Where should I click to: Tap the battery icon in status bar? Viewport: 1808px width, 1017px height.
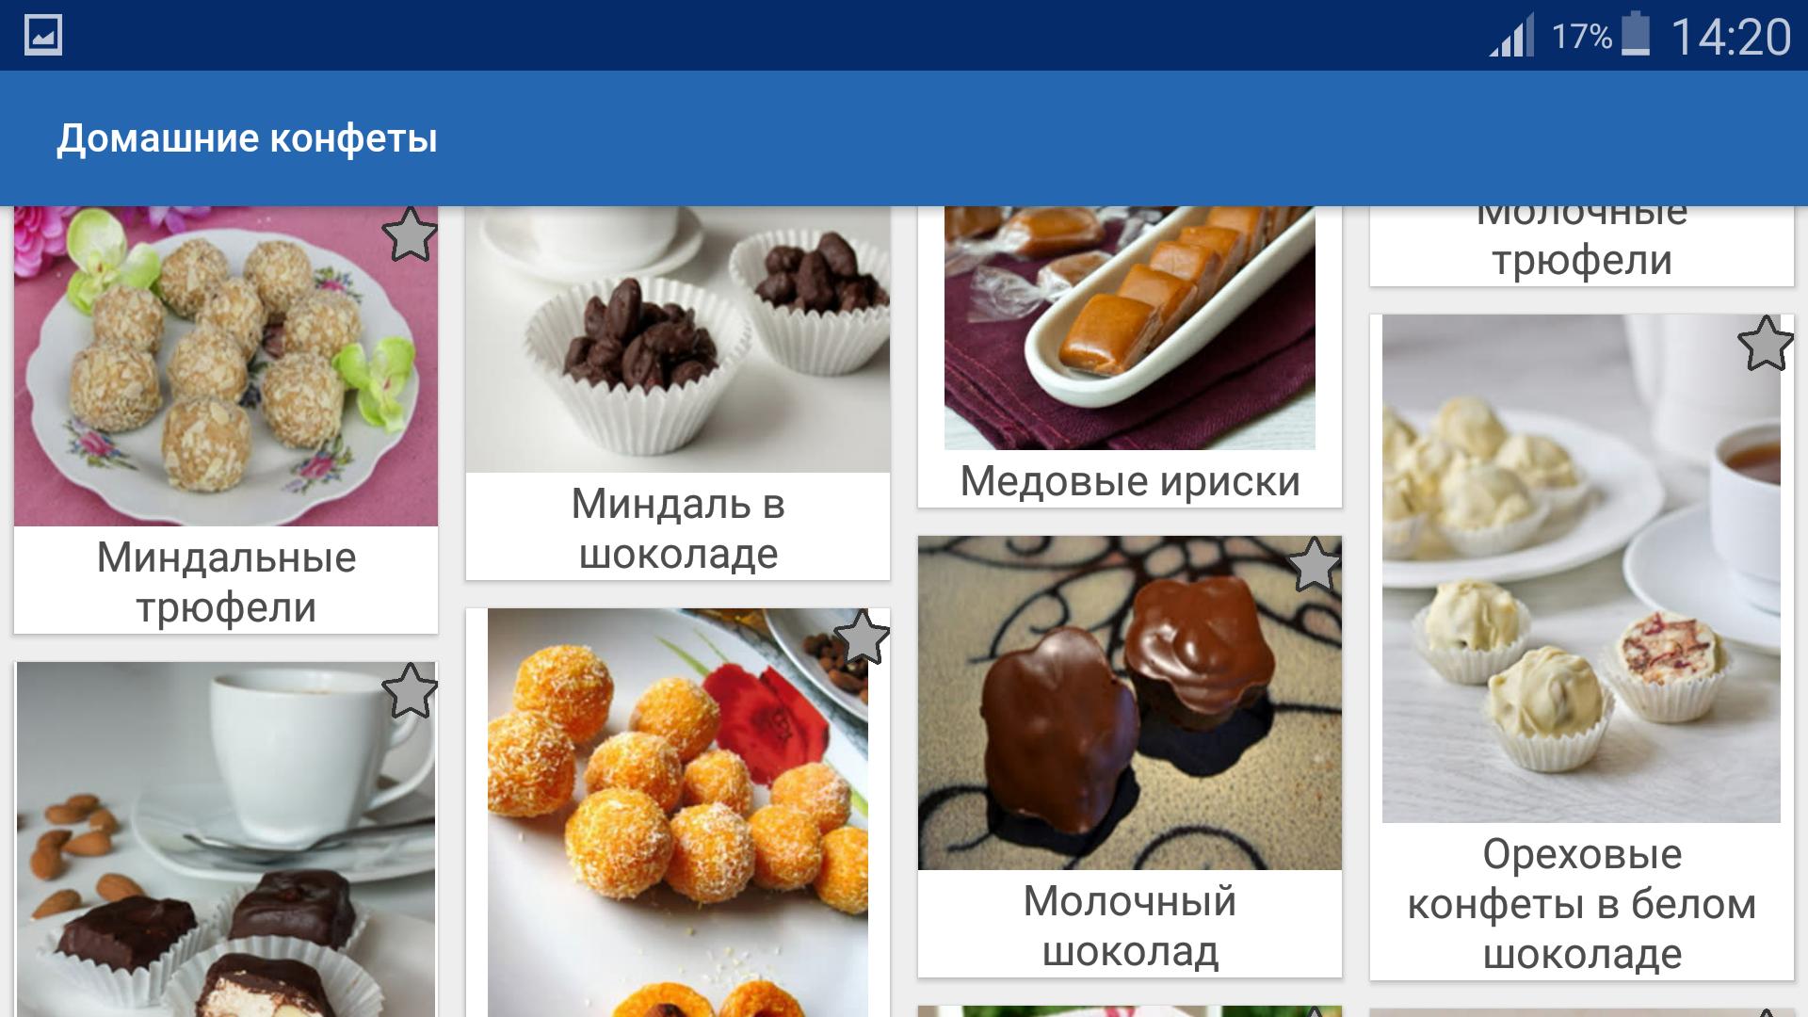(x=1637, y=34)
